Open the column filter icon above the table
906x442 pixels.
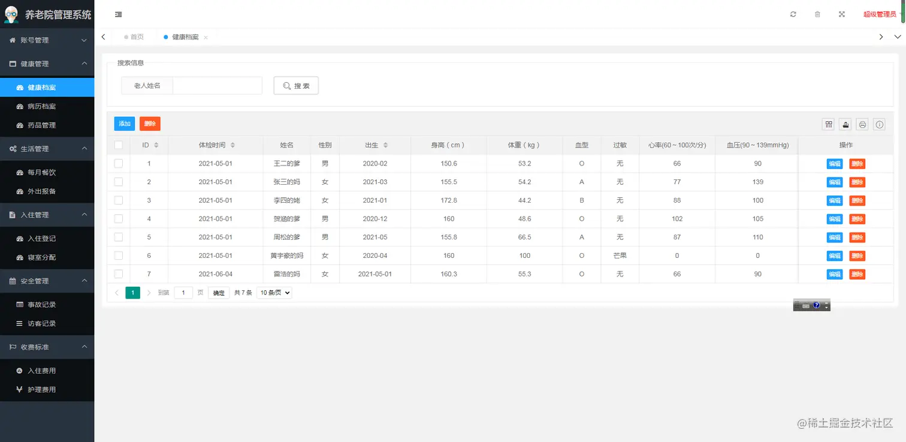tap(829, 124)
